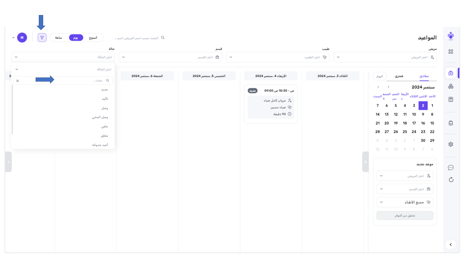Collapse the sidebar with bottom chevron
Viewport: 462px width, 256px height.
point(451,245)
